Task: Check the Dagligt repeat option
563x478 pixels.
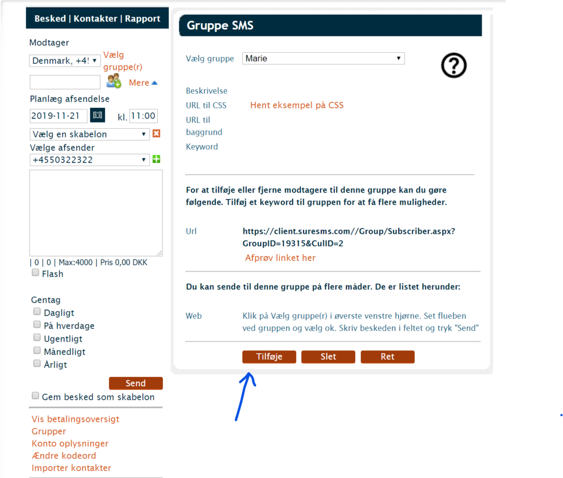Action: pos(37,311)
